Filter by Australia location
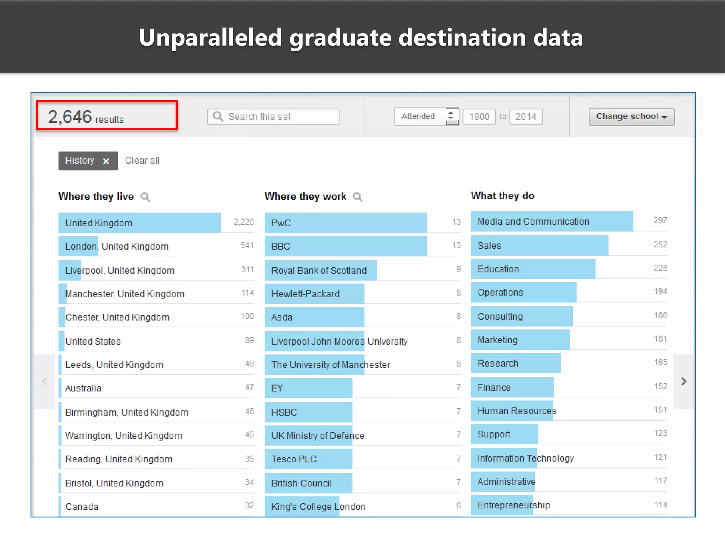The image size is (725, 543). 156,388
